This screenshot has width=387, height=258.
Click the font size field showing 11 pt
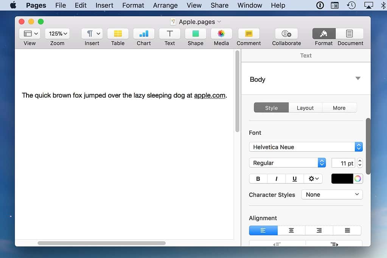[x=343, y=163]
